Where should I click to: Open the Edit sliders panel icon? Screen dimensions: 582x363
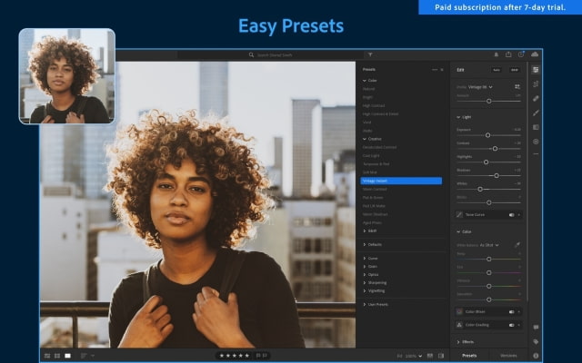(536, 69)
